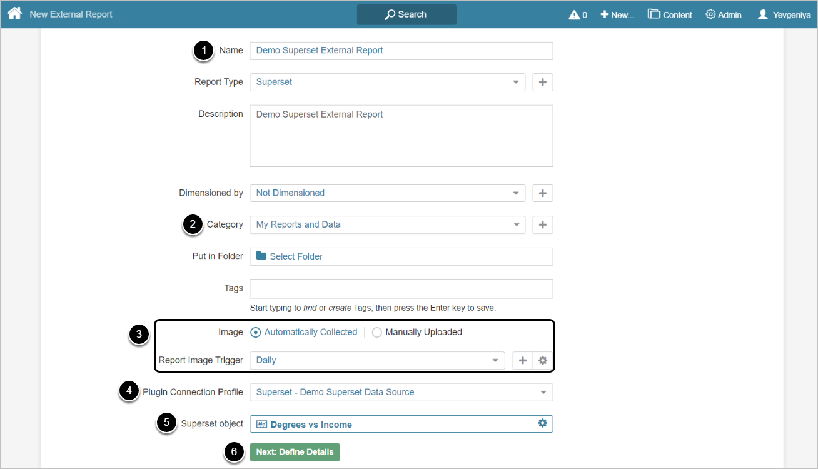Open the alerts warning icon
The height and width of the screenshot is (469, 818).
coord(574,14)
